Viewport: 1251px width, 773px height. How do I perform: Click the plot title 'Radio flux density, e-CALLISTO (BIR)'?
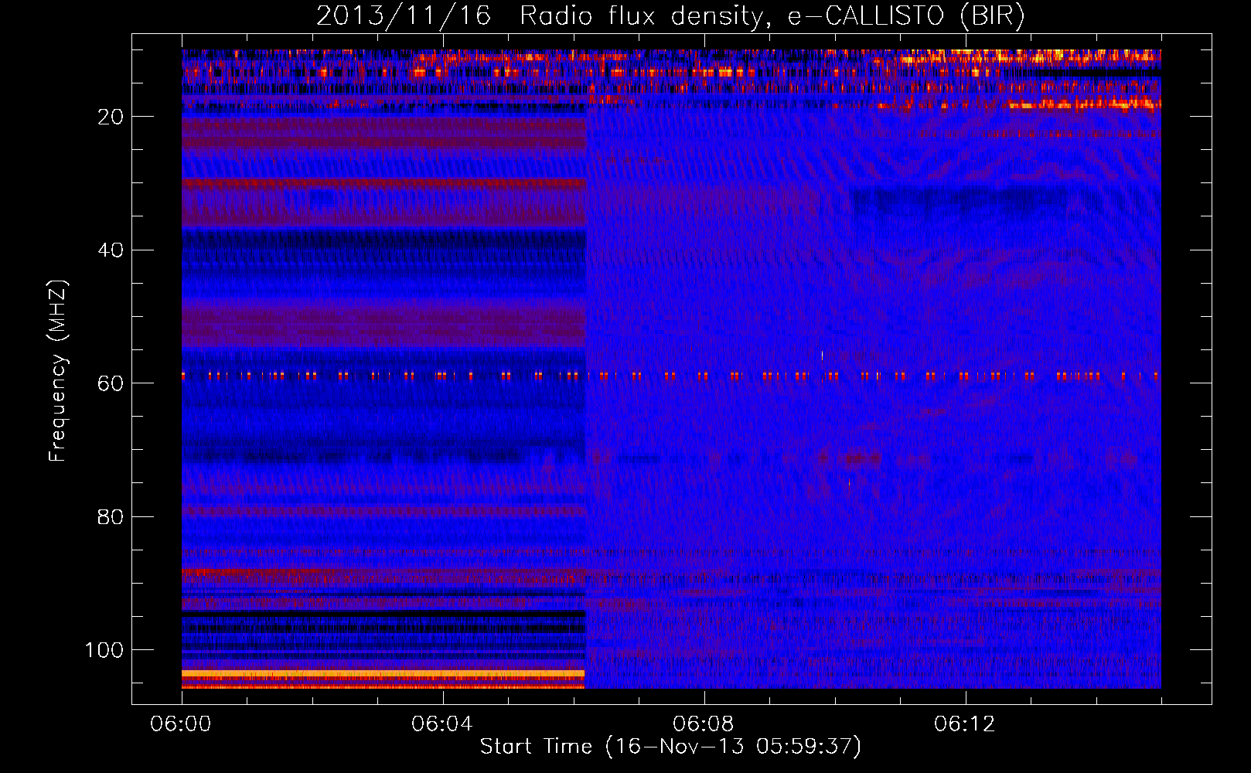click(x=772, y=16)
